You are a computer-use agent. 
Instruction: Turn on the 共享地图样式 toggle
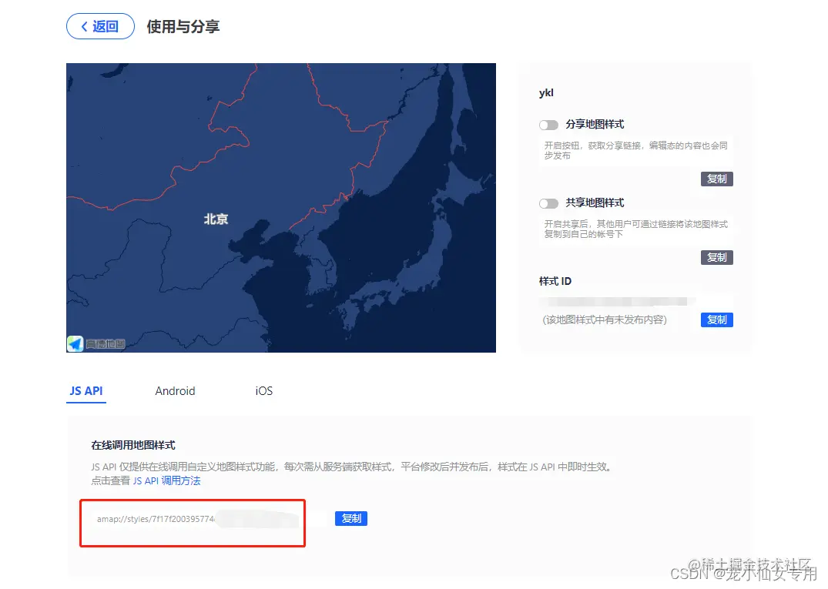(549, 202)
